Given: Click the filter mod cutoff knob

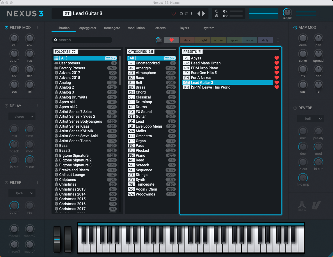Looking at the screenshot, I should [14, 54].
